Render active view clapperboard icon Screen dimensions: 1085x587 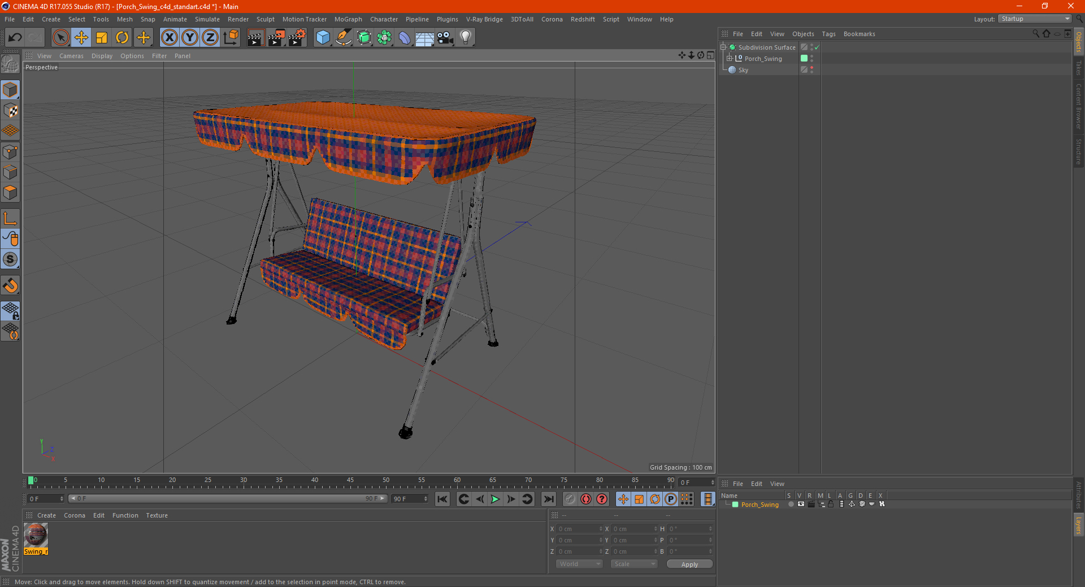(255, 38)
